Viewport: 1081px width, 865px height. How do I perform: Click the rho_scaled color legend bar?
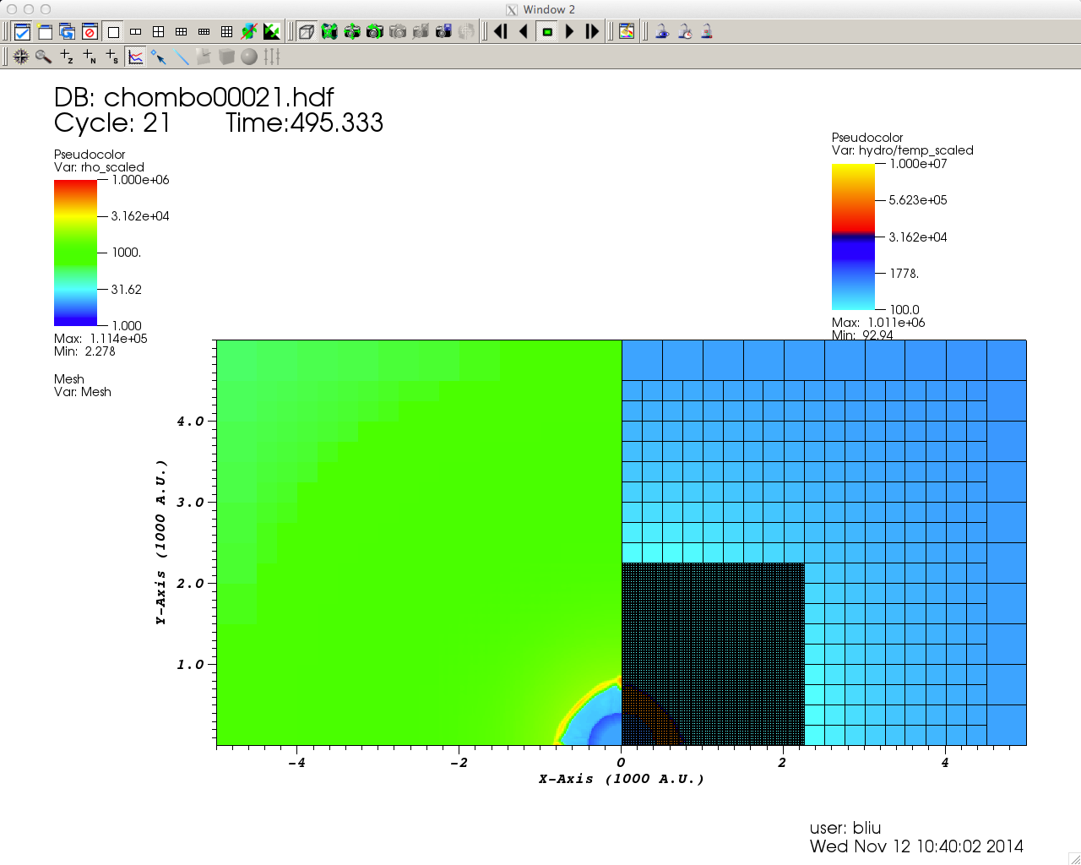pyautogui.click(x=76, y=253)
